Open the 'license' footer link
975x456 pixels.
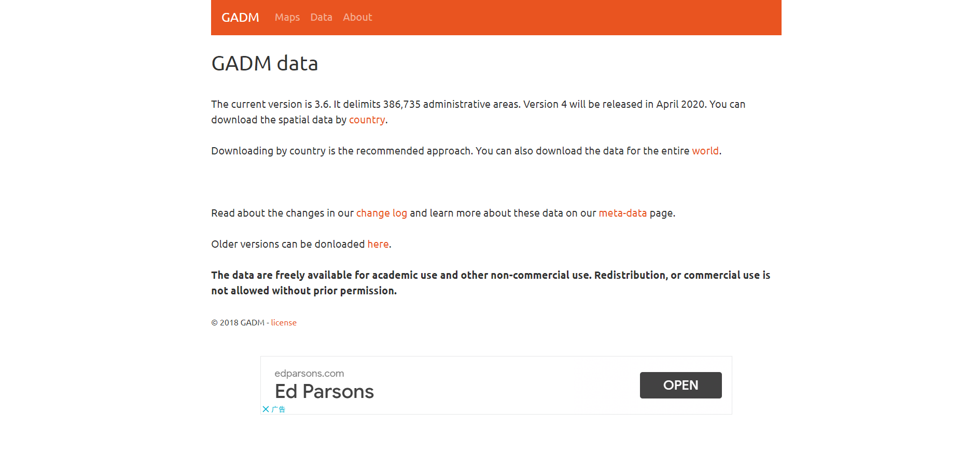coord(284,323)
